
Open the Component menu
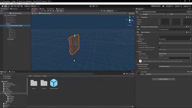23,3
